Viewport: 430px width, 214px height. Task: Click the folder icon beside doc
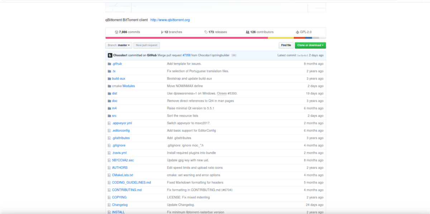(109, 101)
